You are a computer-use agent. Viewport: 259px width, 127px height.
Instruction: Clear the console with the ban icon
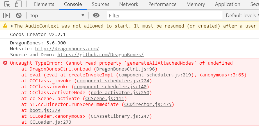point(19,15)
